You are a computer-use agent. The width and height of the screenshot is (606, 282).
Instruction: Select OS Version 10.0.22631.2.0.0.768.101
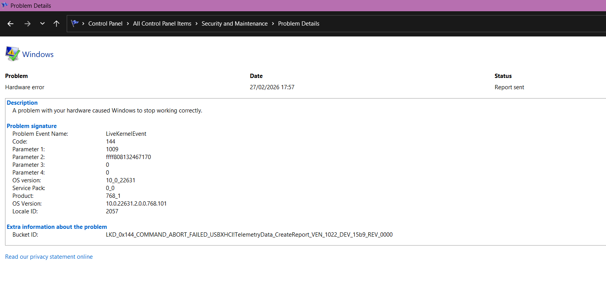click(136, 204)
